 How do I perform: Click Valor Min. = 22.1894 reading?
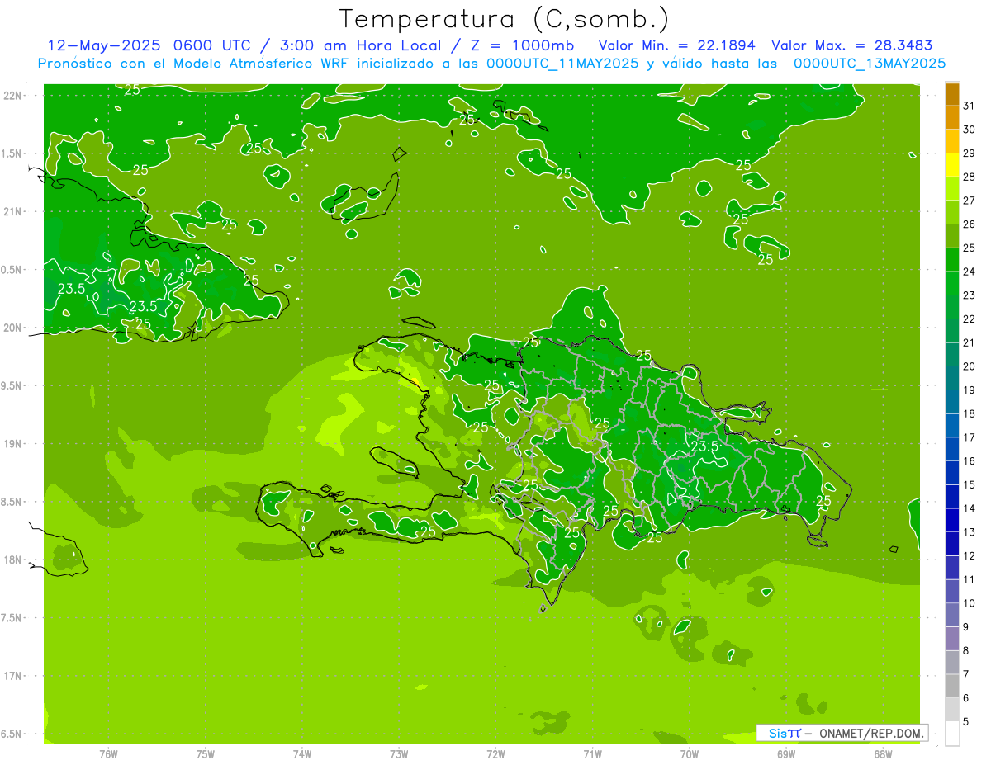coord(676,45)
